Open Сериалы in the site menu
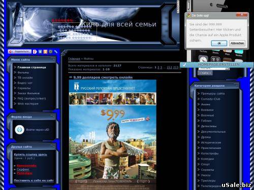Viewport: 254px width, 190px height. (x=24, y=88)
